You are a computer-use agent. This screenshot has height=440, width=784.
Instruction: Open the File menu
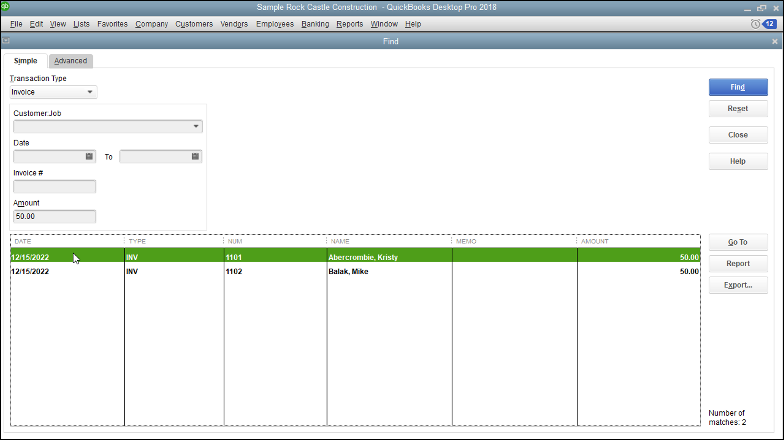pos(16,24)
